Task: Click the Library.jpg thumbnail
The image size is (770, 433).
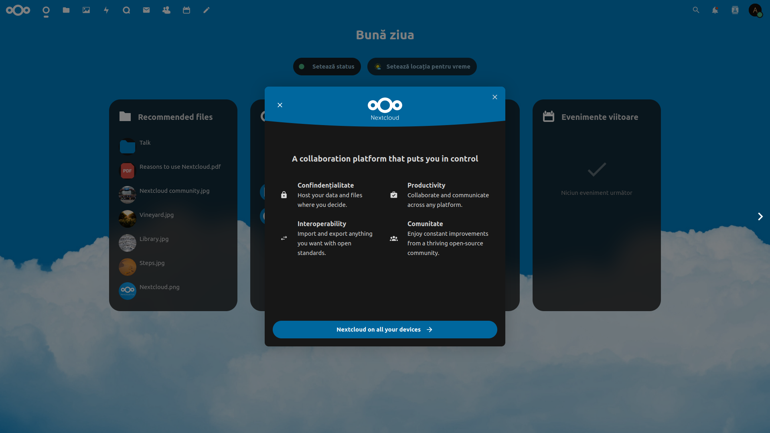Action: [128, 243]
